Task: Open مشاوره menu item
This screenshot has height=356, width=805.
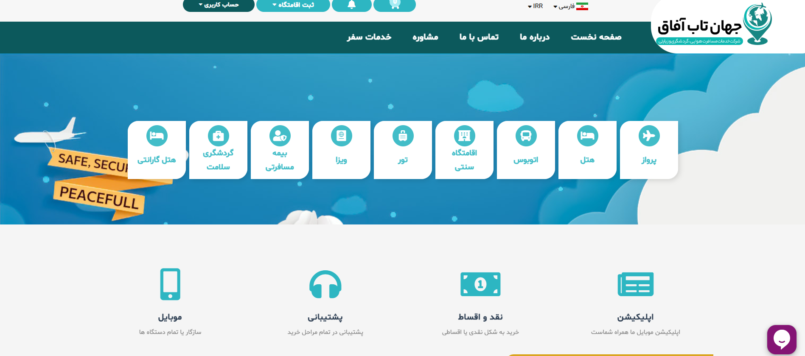Action: pyautogui.click(x=425, y=37)
